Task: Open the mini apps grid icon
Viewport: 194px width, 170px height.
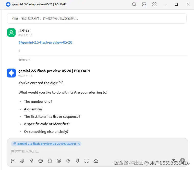Action: [154, 4]
